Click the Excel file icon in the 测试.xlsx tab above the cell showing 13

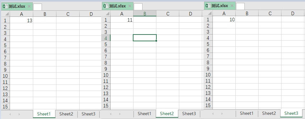(5, 6)
